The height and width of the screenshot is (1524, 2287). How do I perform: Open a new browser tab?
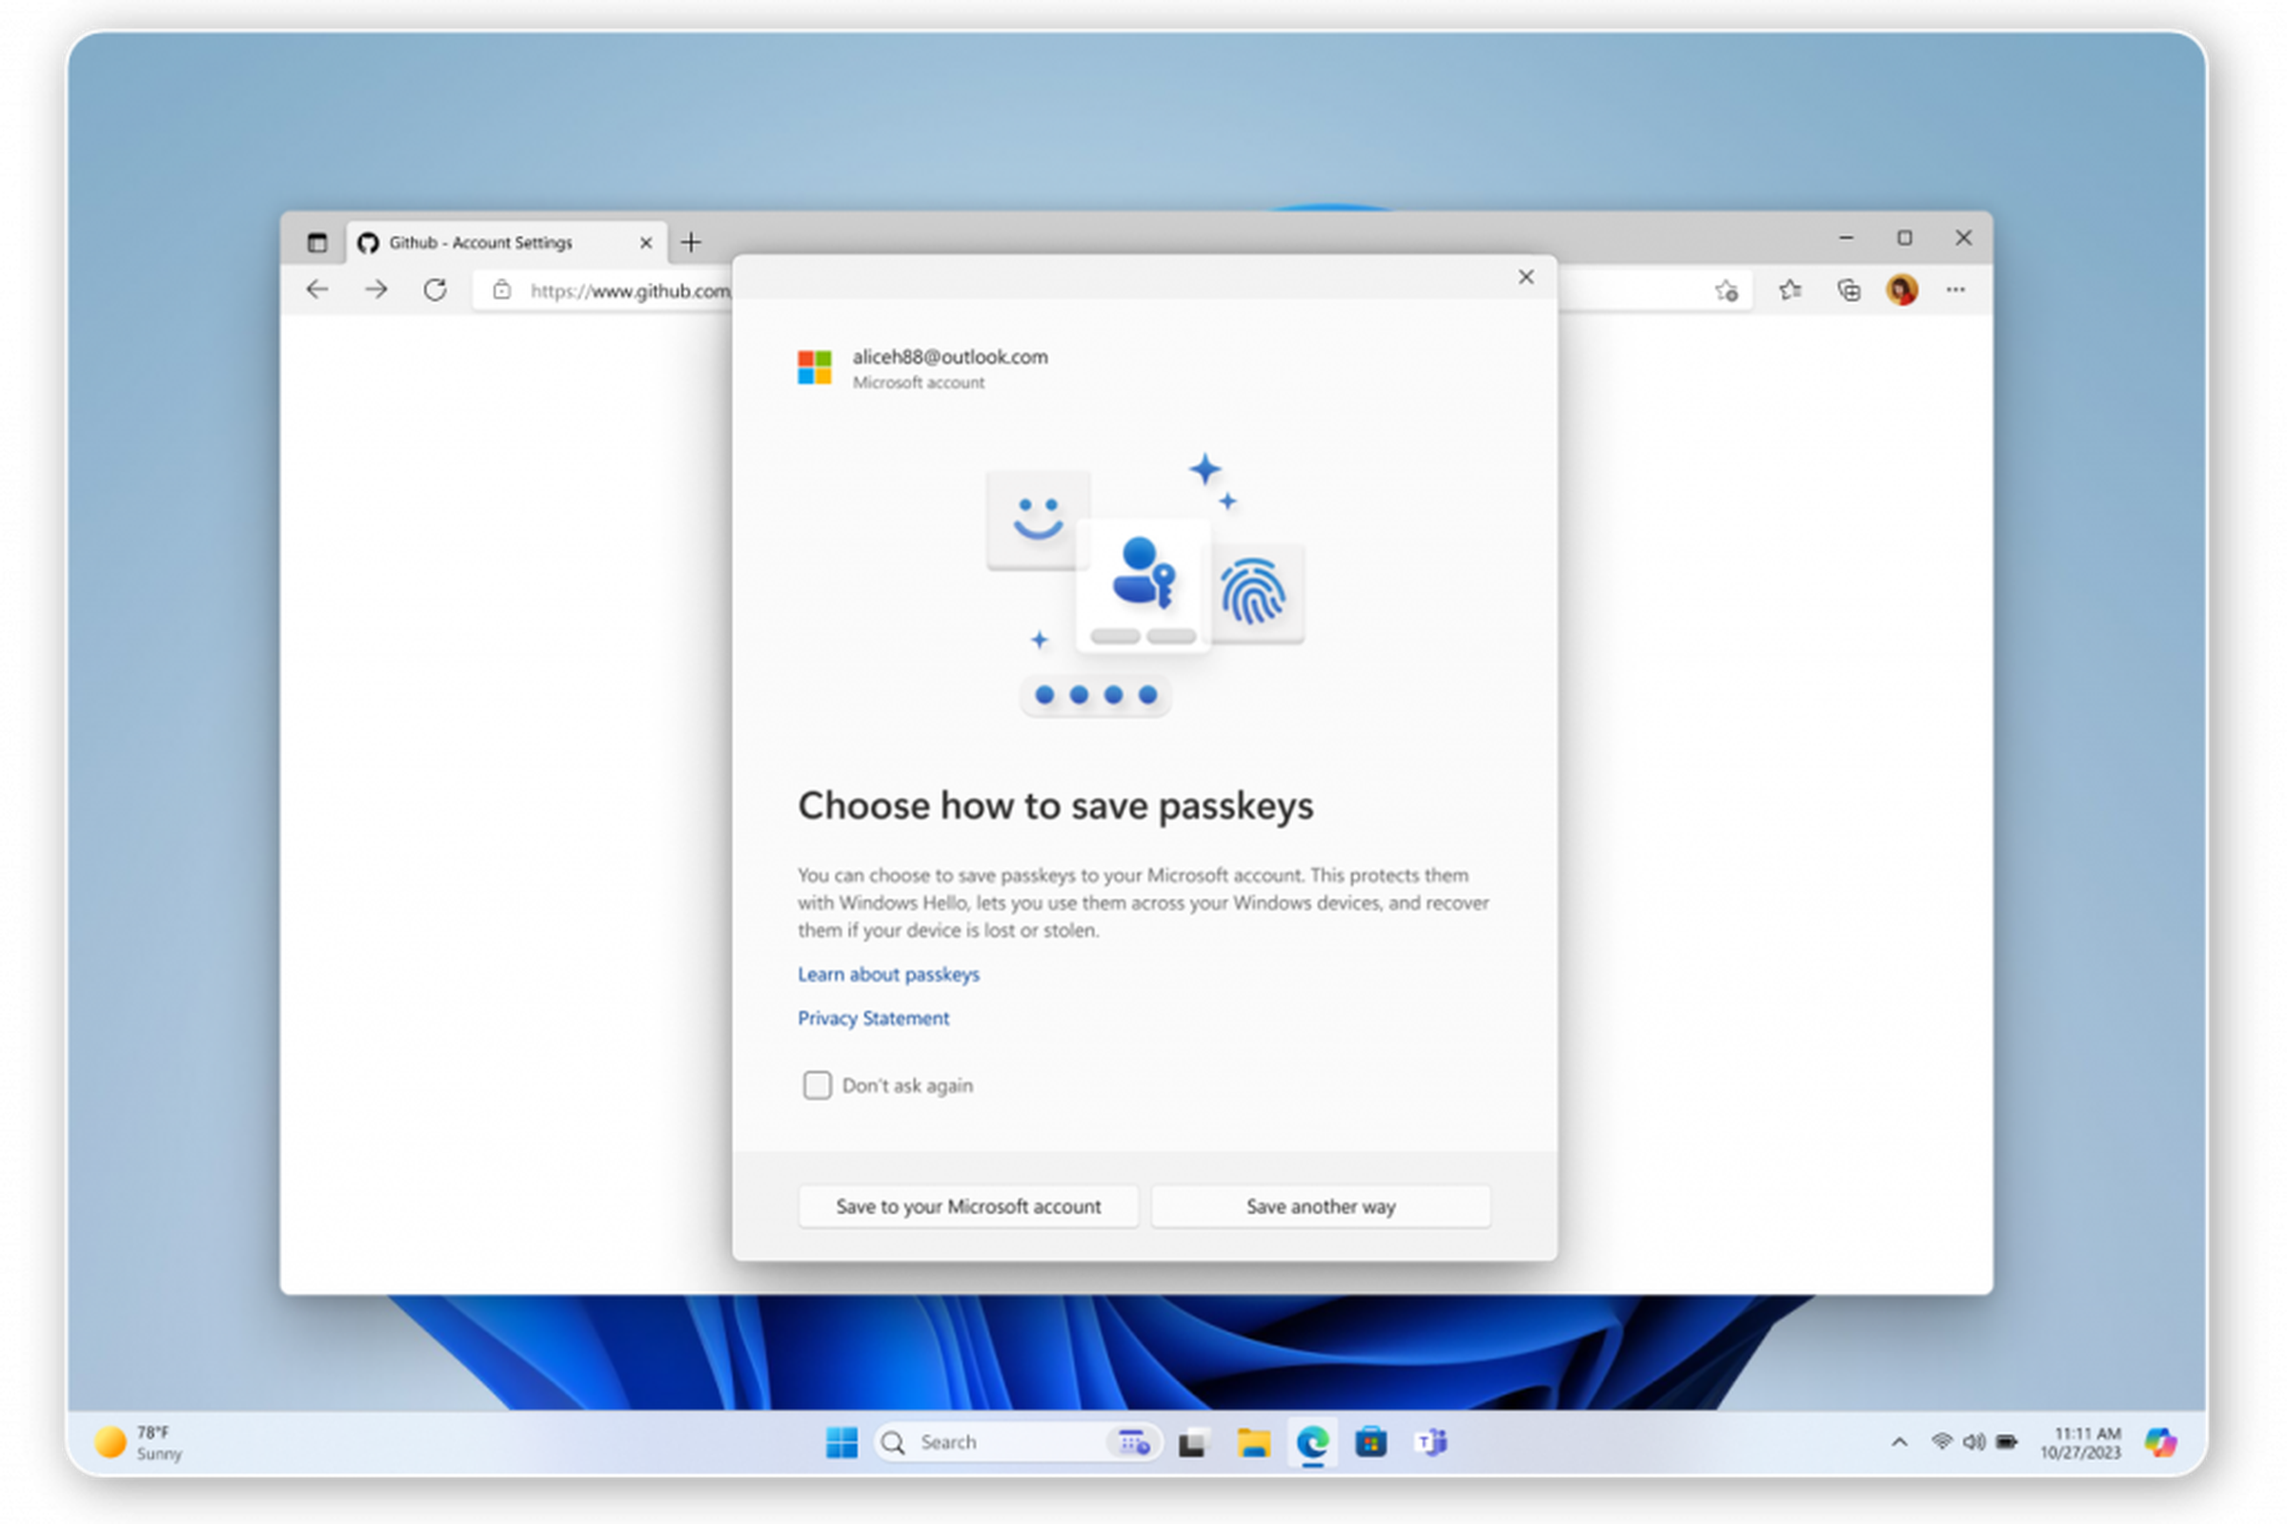(692, 242)
